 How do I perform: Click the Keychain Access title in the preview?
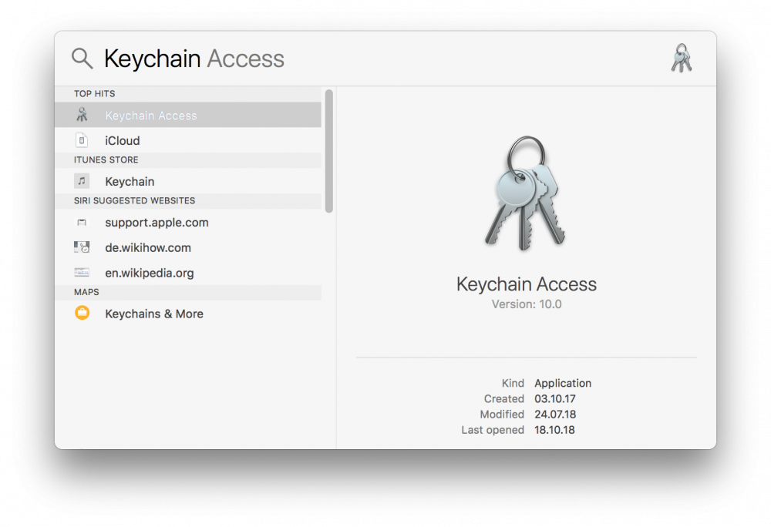tap(526, 284)
